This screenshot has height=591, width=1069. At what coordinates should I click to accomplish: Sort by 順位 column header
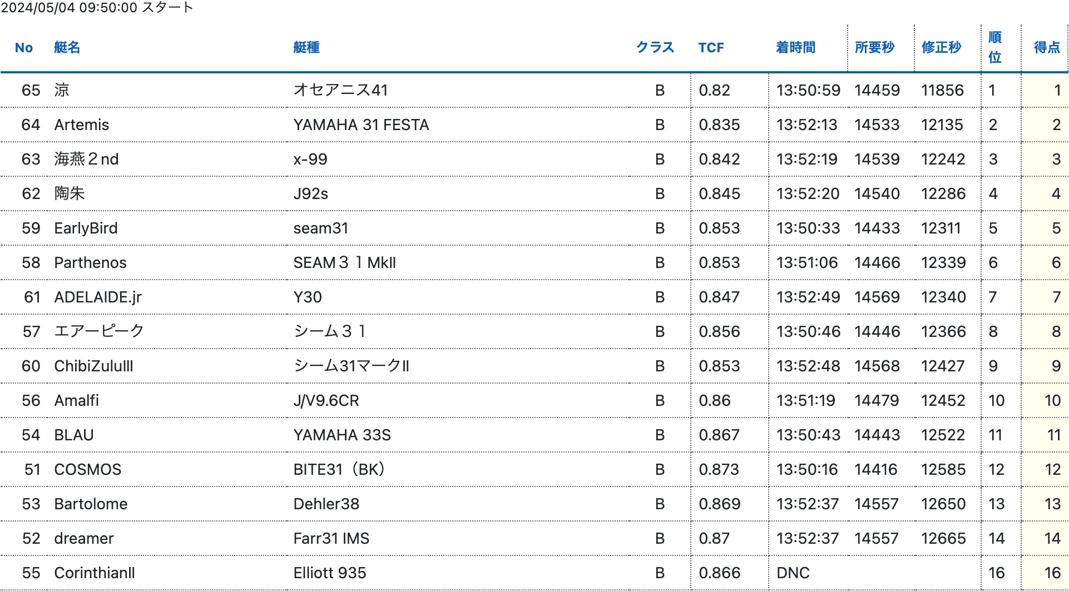(x=994, y=48)
